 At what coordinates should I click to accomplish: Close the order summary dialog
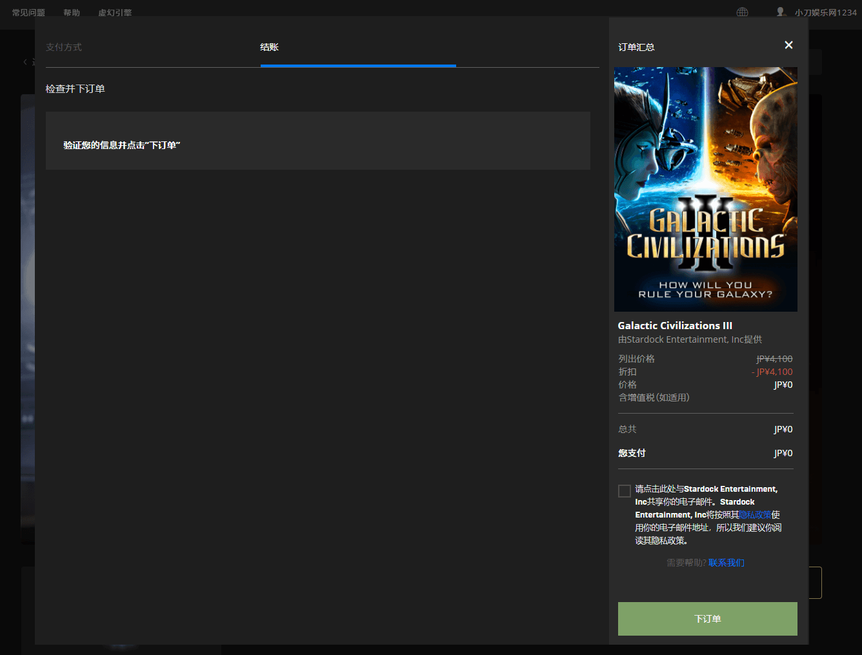[x=788, y=45]
